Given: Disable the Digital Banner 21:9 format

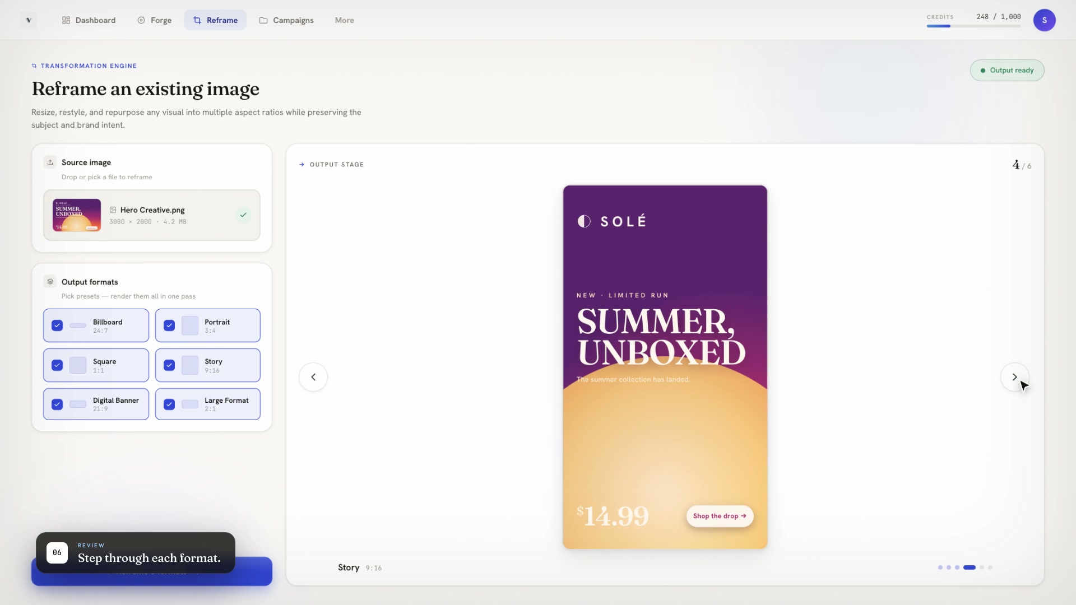Looking at the screenshot, I should pyautogui.click(x=57, y=404).
